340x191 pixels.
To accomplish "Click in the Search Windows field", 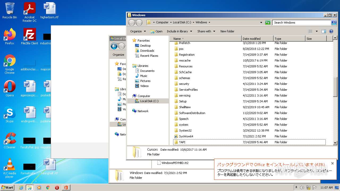I will 301,23.
